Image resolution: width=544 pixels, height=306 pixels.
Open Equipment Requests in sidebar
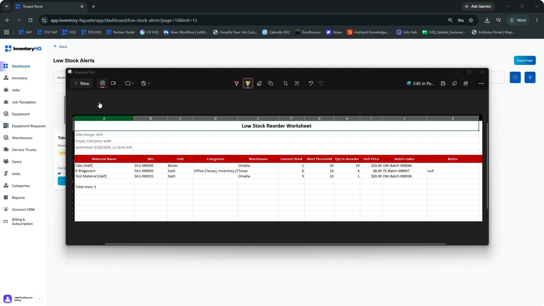(x=29, y=126)
